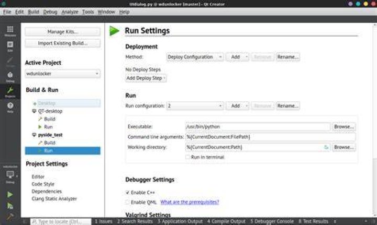The image size is (377, 225).
Task: Click the Command line arguments field
Action: coord(270,137)
